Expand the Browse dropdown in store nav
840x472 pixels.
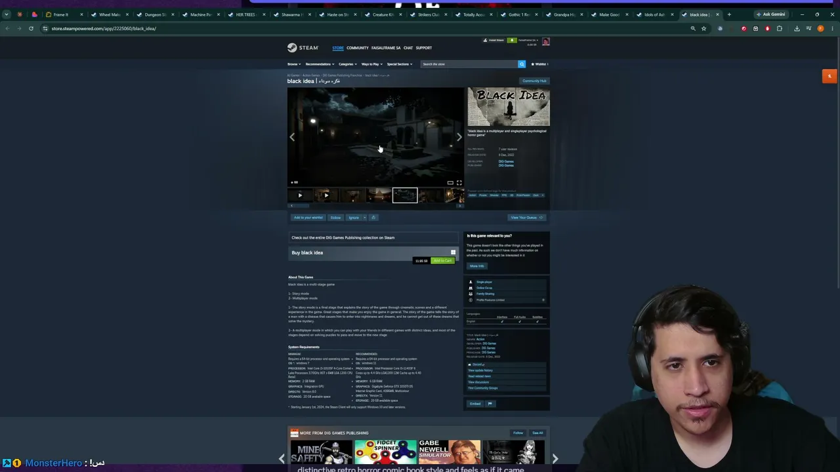coord(293,64)
